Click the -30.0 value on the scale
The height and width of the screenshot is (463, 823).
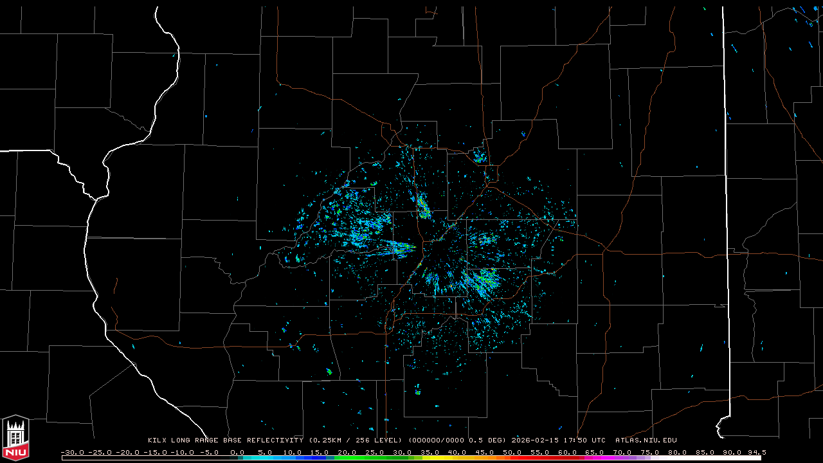click(72, 452)
